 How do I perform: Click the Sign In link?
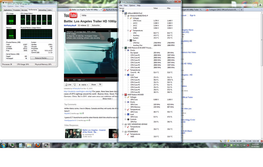coord(193,15)
